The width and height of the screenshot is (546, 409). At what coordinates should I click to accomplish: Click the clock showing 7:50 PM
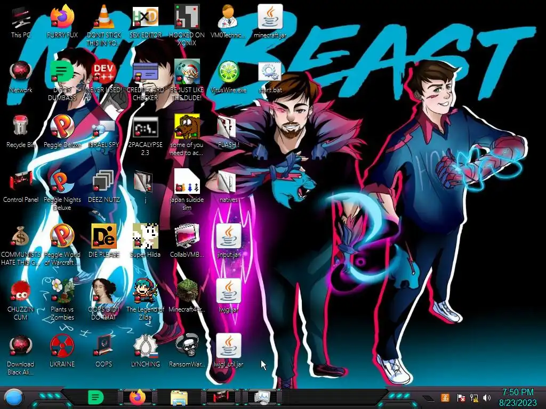point(518,397)
